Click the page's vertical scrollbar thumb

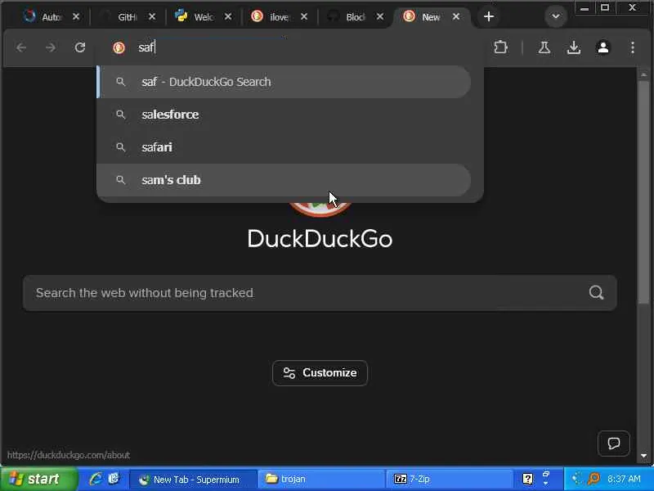pyautogui.click(x=643, y=192)
